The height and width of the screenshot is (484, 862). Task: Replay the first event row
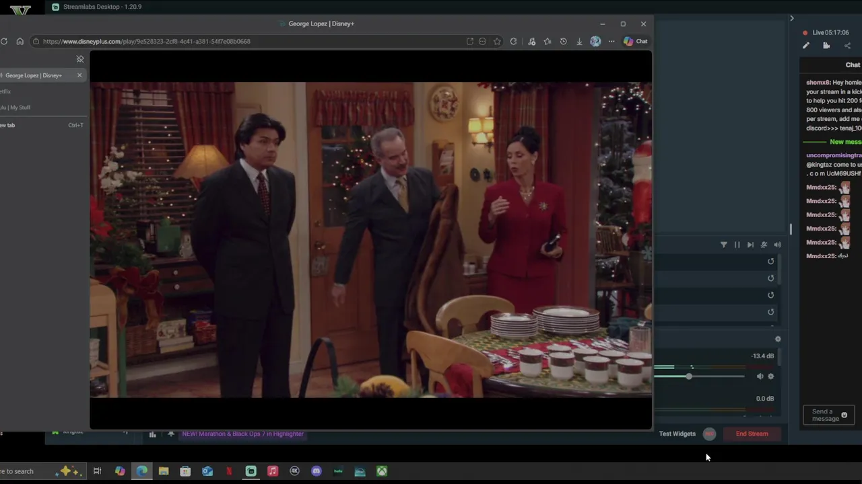(x=771, y=261)
